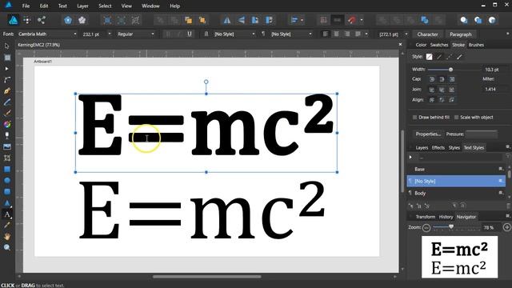Select the Transparency tool
This screenshot has height=288, width=512.
click(x=7, y=135)
